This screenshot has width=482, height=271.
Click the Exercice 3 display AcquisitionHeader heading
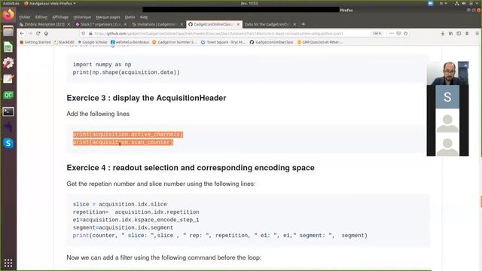point(146,98)
